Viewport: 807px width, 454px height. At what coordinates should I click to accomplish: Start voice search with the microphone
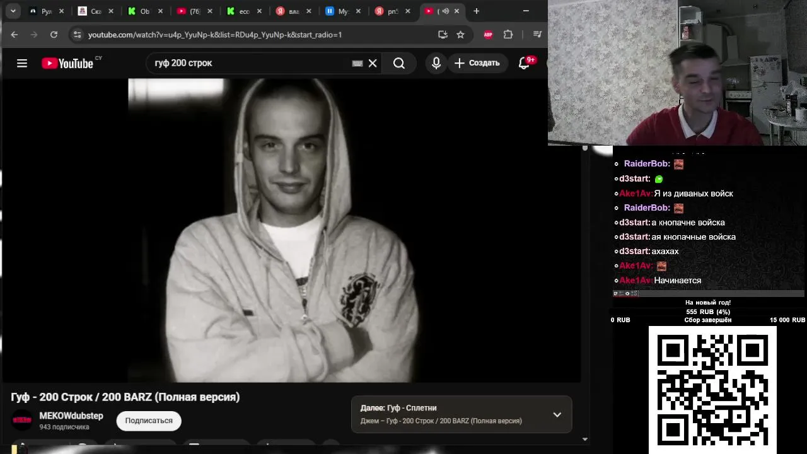coord(436,63)
